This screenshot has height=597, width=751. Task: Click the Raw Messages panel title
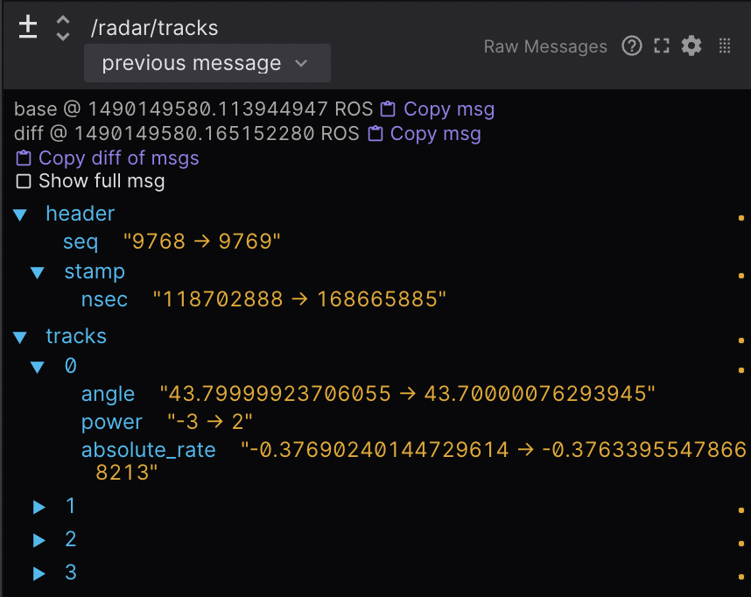coord(545,46)
